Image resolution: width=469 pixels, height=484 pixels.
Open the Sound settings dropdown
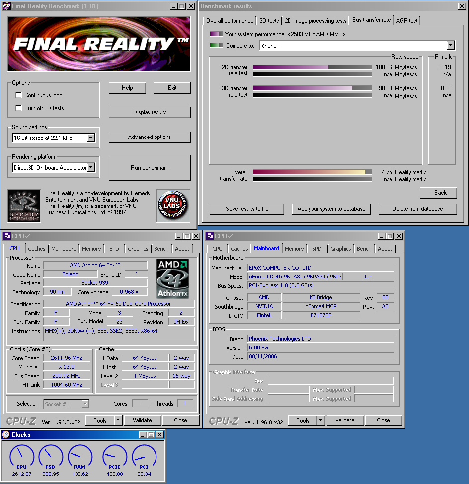[x=91, y=138]
